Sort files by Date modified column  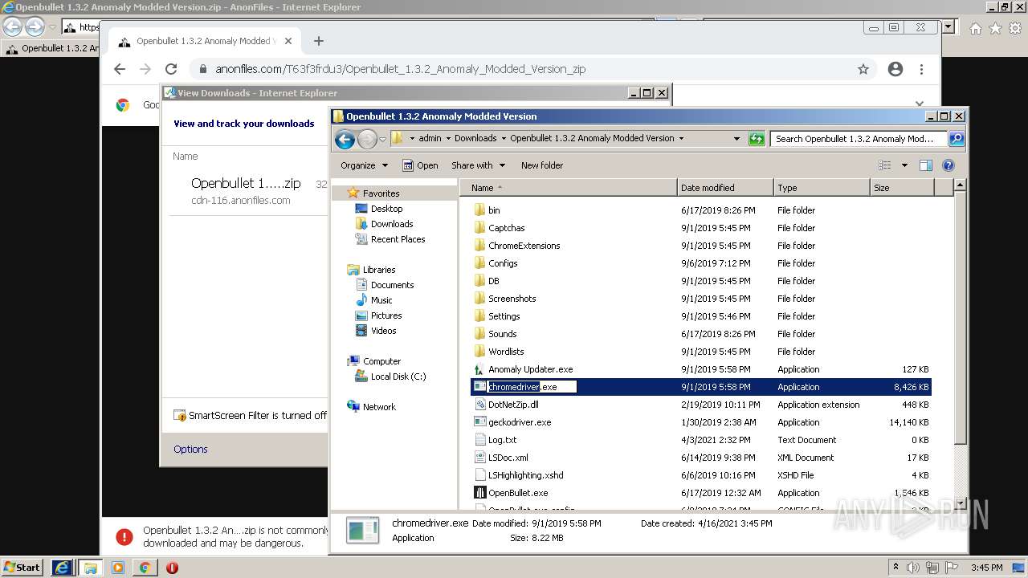[725, 188]
